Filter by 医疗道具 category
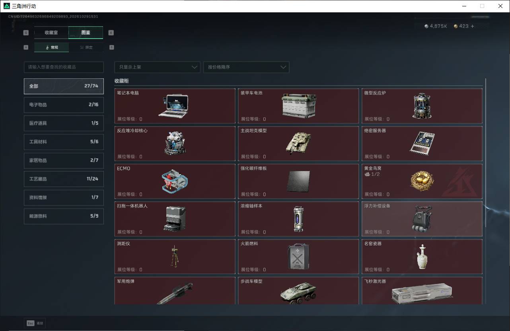 coord(64,123)
